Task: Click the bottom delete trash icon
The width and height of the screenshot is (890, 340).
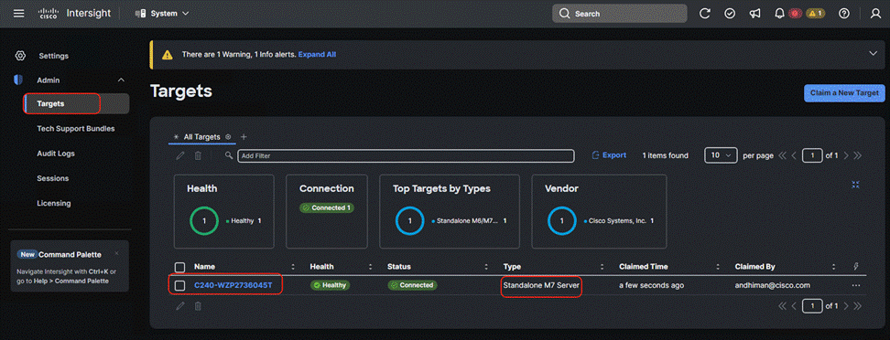Action: (x=198, y=306)
